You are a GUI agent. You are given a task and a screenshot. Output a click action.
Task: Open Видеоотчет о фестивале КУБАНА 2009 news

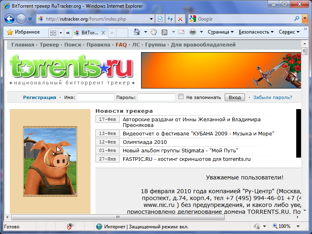click(x=198, y=133)
